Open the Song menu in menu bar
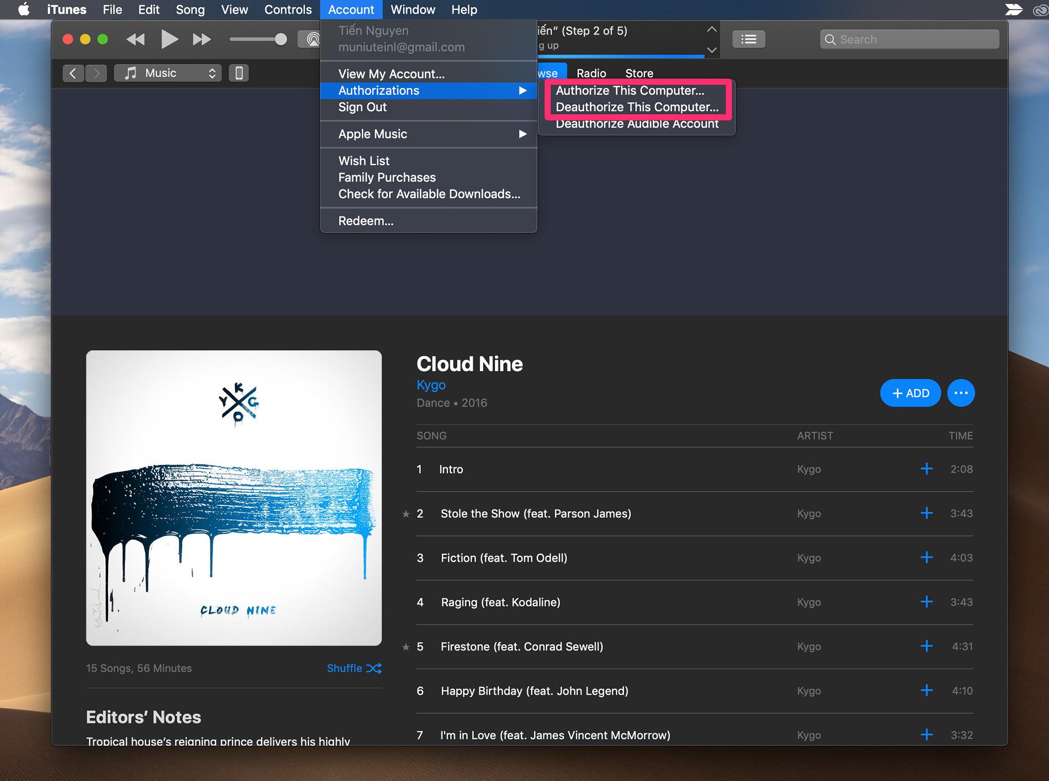Image resolution: width=1049 pixels, height=781 pixels. [x=190, y=9]
